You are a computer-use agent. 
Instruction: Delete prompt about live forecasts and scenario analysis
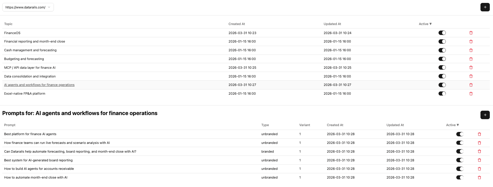point(479,143)
